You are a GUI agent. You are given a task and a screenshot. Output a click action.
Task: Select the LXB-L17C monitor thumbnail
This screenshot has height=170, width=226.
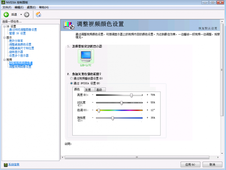pyautogui.click(x=86, y=56)
